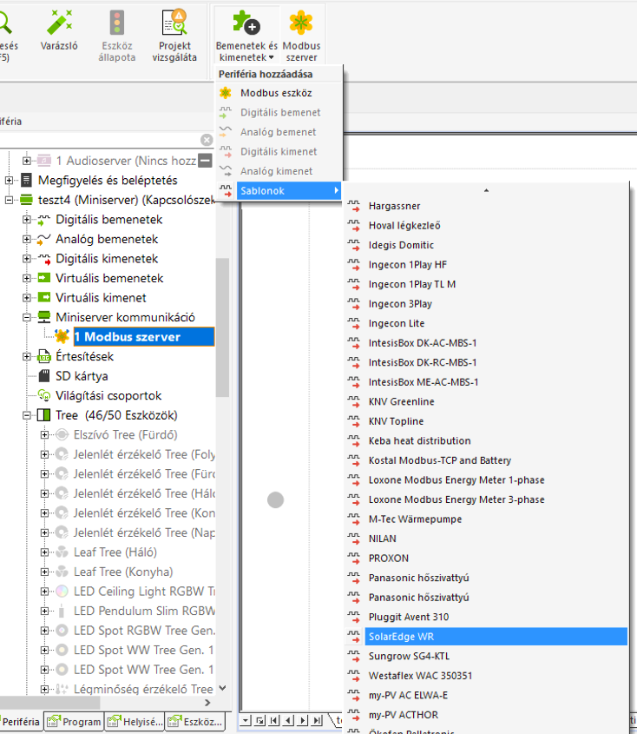Select Hoval légkezelő template
Screen dimensions: 637x734
click(x=486, y=226)
